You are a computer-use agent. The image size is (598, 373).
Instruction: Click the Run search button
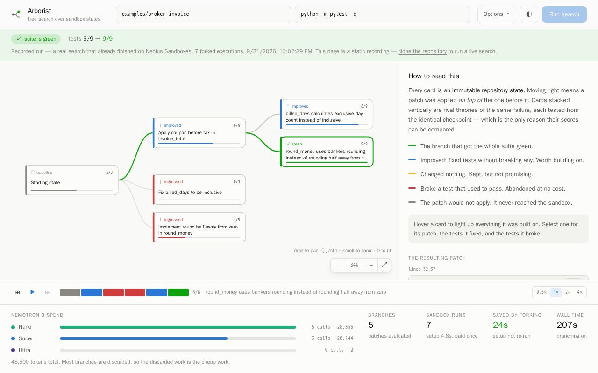564,14
